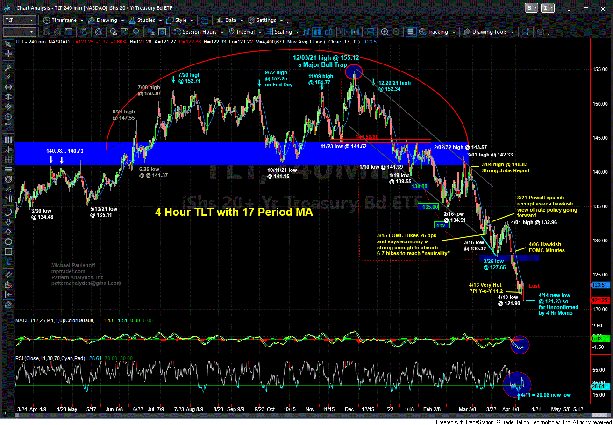This screenshot has height=425, width=613.
Task: Expand the chat icon dropdown arrow
Action: [x=549, y=34]
